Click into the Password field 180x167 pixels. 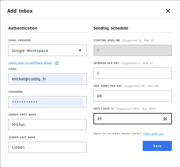pos(47,102)
